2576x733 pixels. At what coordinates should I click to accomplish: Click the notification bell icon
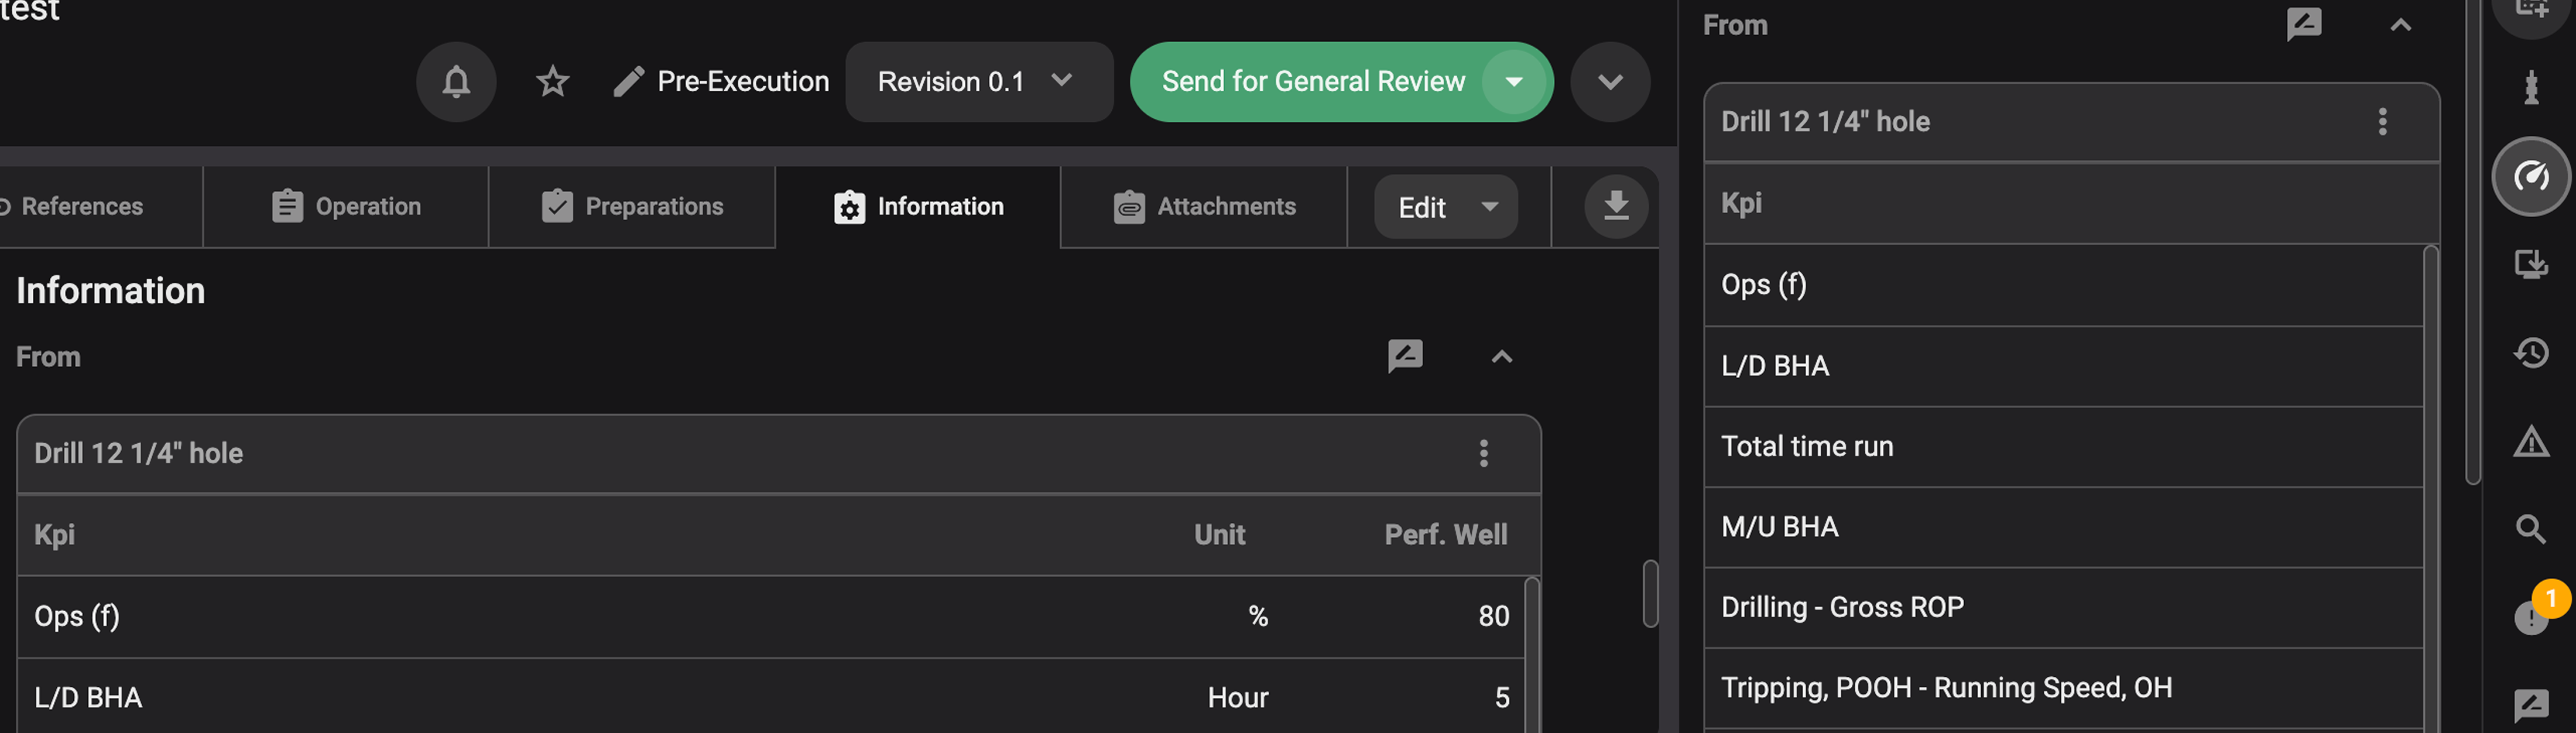tap(456, 81)
